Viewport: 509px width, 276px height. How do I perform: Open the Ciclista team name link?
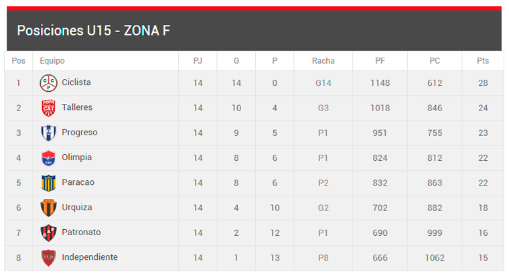pos(76,82)
